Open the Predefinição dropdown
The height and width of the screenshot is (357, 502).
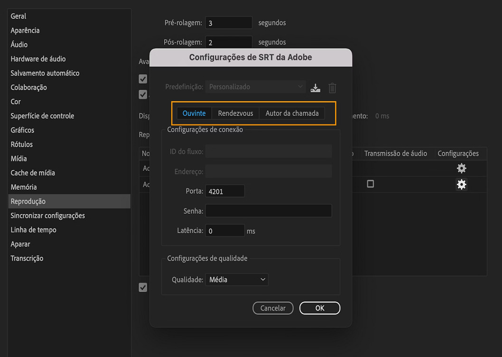point(256,87)
